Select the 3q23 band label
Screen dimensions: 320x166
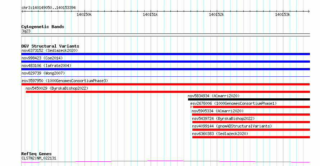pyautogui.click(x=26, y=31)
